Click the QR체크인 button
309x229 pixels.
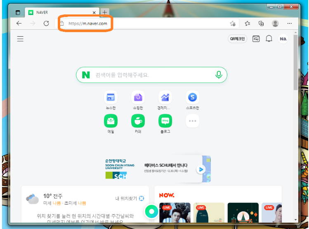(238, 39)
